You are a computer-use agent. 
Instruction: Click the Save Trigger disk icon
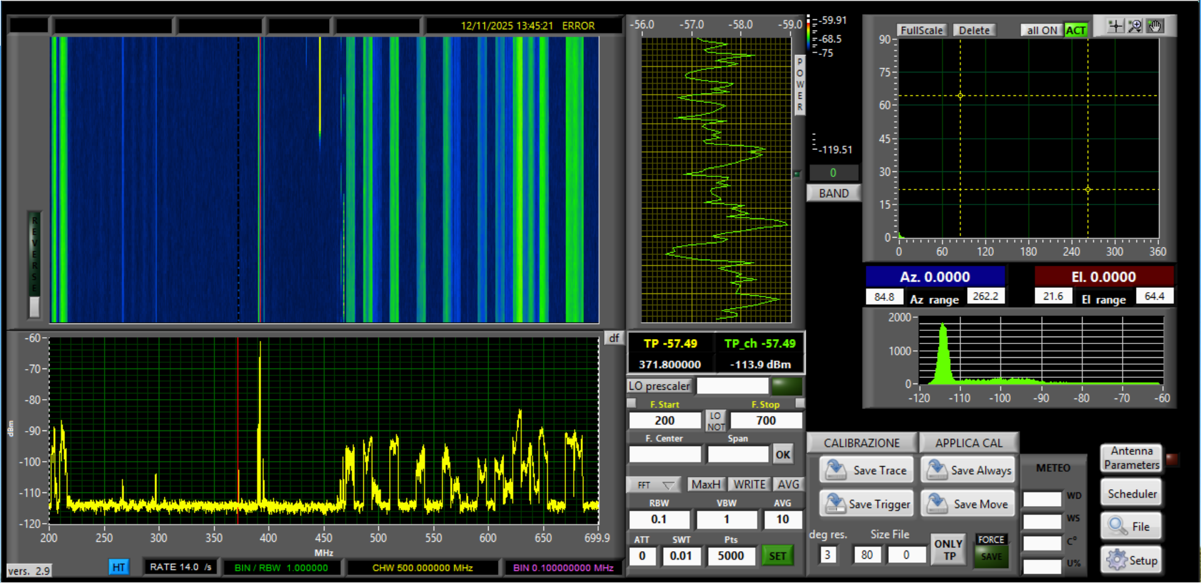point(836,504)
